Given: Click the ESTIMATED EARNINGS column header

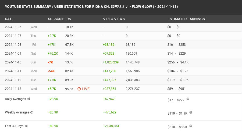Looking at the screenshot, I should pos(186,19).
